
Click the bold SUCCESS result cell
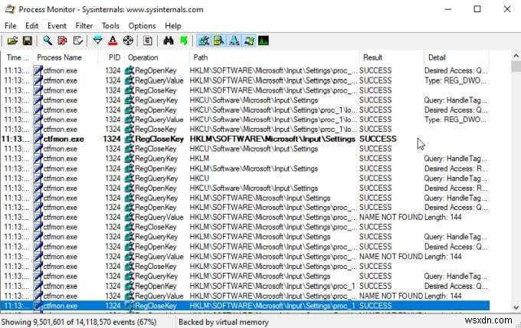pos(378,139)
